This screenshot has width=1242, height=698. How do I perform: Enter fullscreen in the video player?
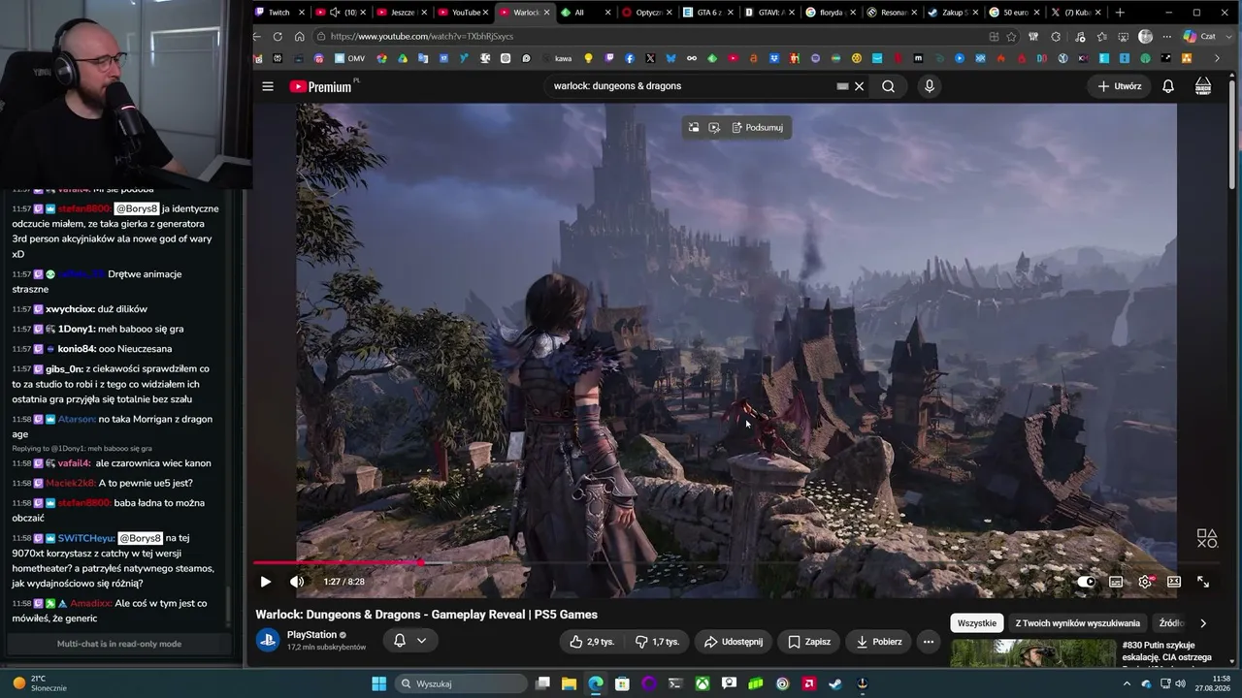pyautogui.click(x=1203, y=582)
